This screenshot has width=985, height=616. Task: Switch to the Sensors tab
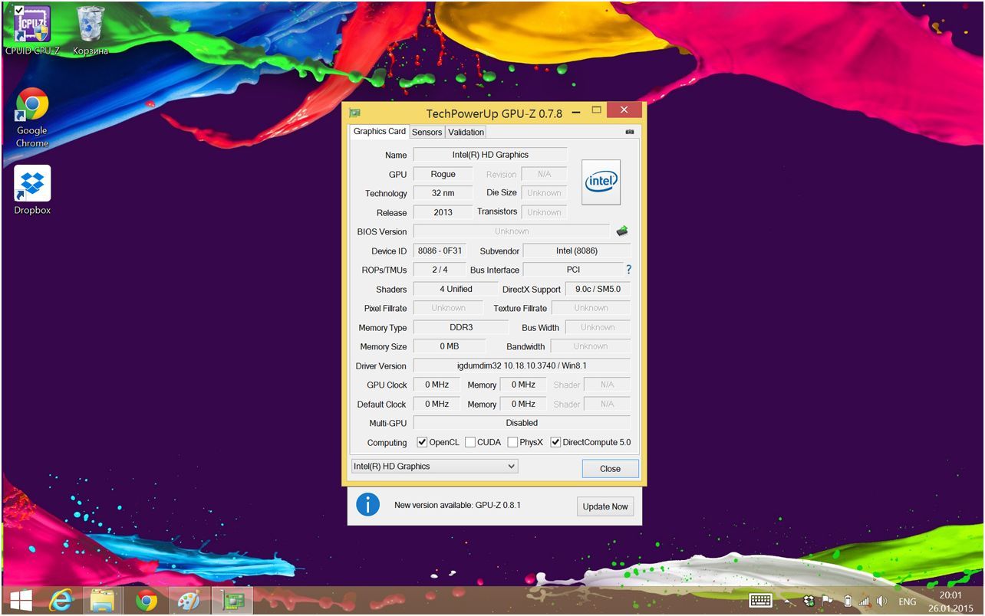tap(427, 132)
